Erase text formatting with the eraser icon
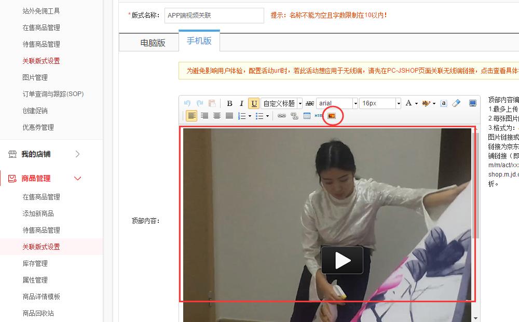 click(x=456, y=102)
